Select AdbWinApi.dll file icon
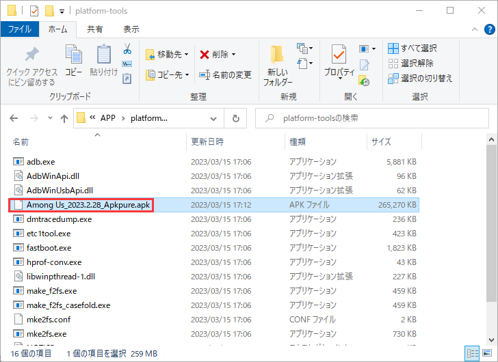The height and width of the screenshot is (362, 498). (x=18, y=176)
